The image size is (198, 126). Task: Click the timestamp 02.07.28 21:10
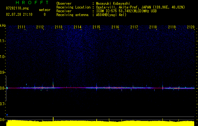pos(19,14)
